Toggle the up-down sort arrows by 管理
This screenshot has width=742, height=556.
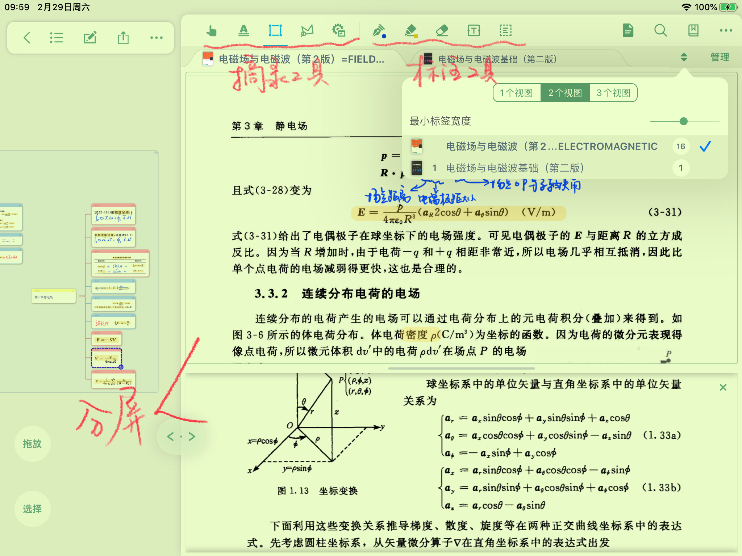(x=684, y=57)
